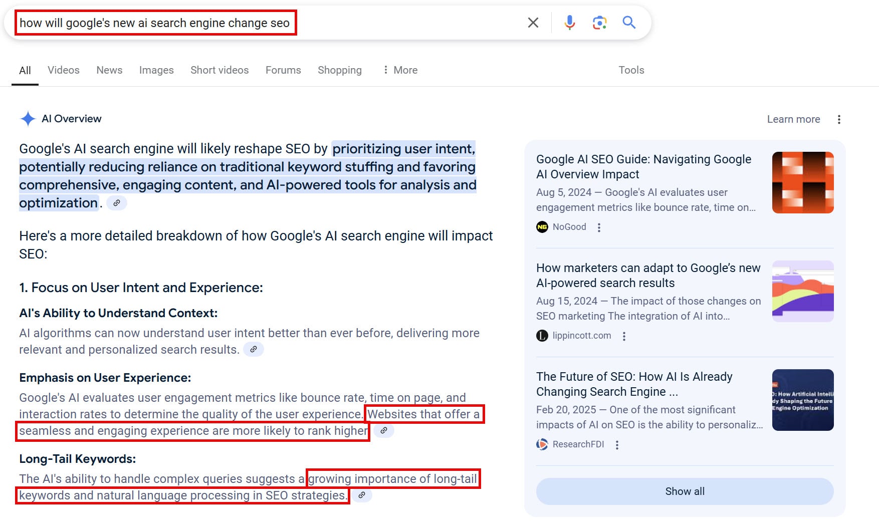This screenshot has height=526, width=879.
Task: Open the Forums tab
Action: click(x=283, y=70)
